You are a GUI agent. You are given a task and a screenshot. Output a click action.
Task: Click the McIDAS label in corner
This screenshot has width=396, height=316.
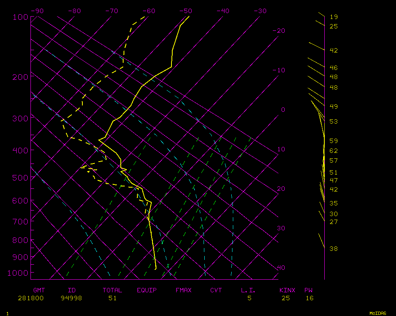click(x=378, y=313)
